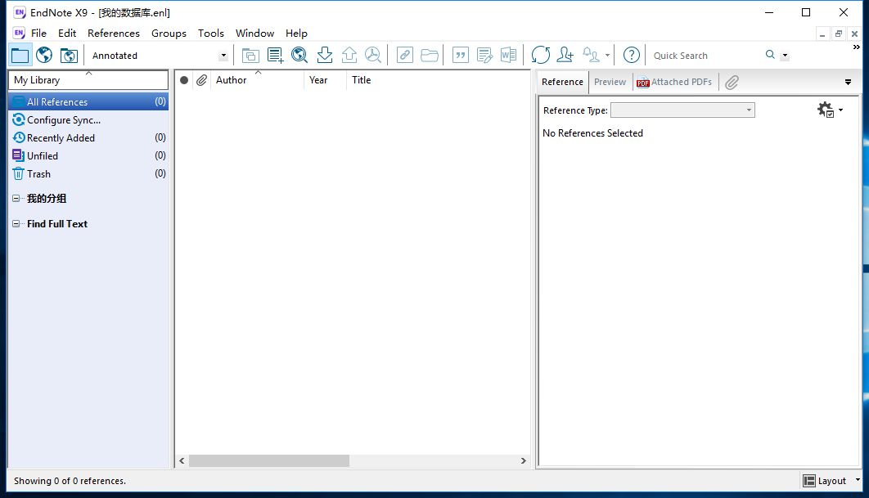
Task: Open the Activity Feed dropdown arrow
Action: point(607,56)
